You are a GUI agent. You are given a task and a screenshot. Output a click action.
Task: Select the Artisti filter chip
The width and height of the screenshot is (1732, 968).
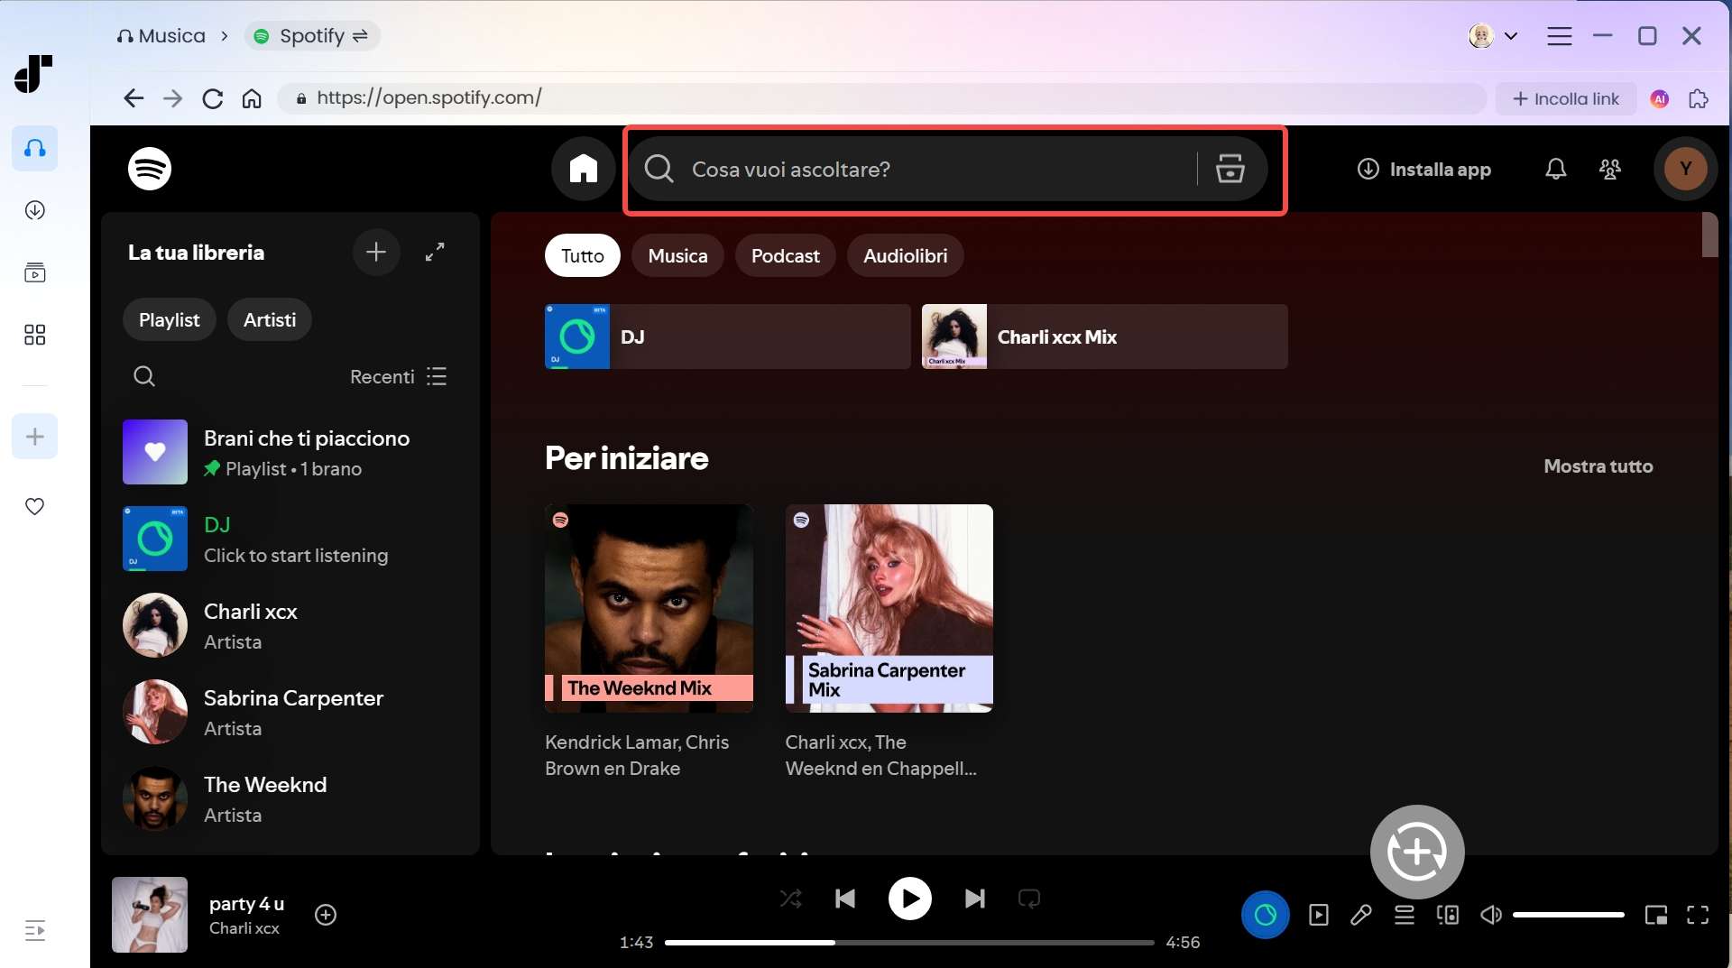[x=269, y=319]
